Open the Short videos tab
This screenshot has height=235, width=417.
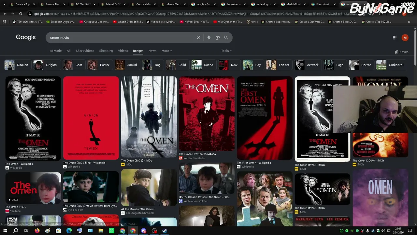tap(85, 51)
